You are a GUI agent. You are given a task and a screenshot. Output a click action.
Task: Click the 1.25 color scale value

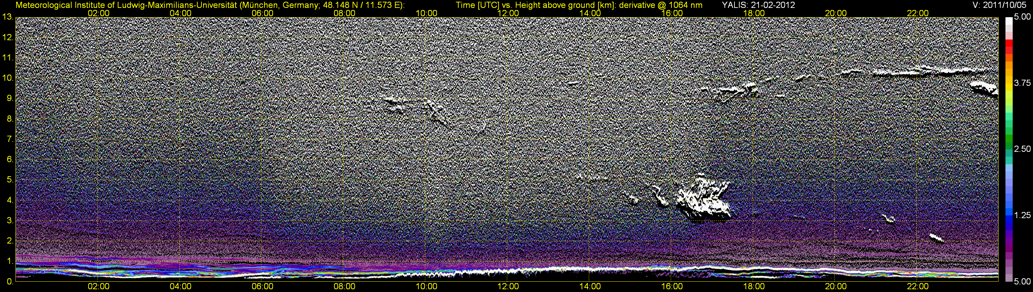click(1022, 215)
